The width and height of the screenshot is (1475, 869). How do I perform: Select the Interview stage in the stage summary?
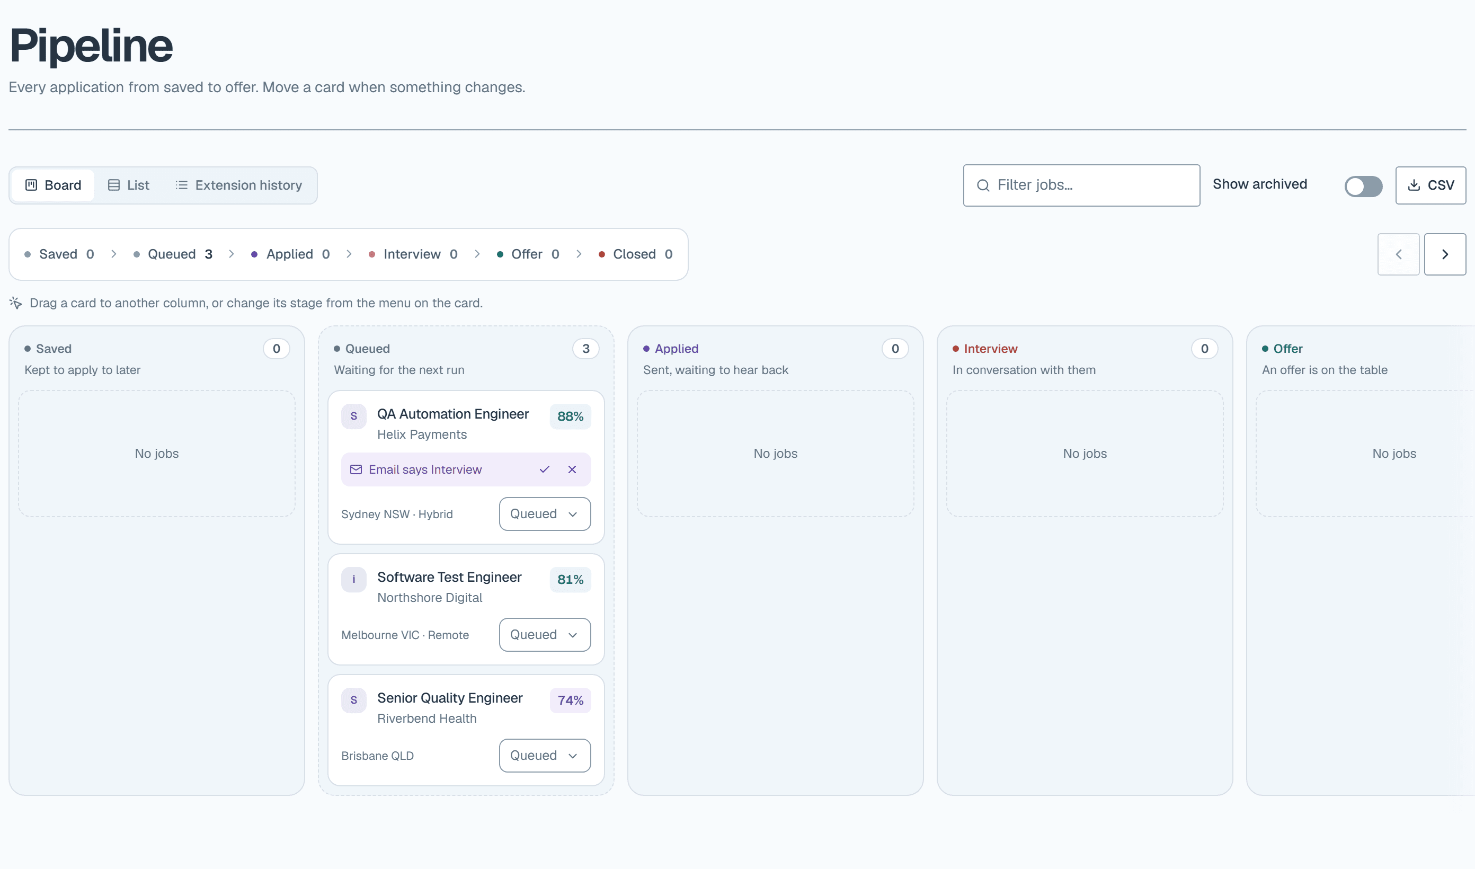click(413, 254)
